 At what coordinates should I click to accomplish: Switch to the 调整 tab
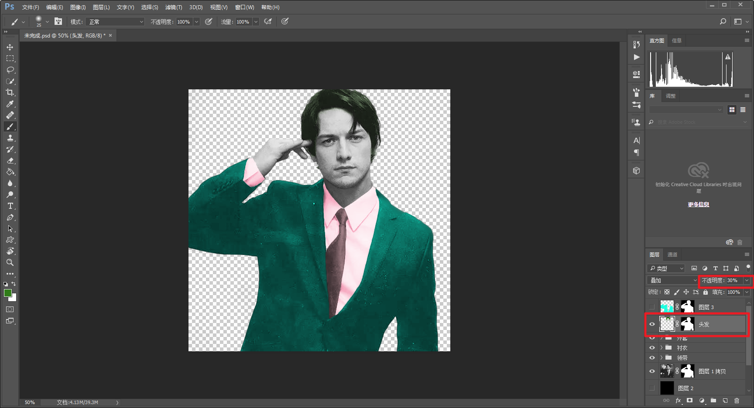coord(671,96)
